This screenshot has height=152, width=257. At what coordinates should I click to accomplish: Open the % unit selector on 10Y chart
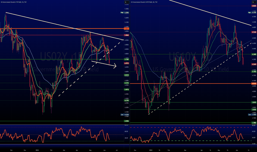254,2
